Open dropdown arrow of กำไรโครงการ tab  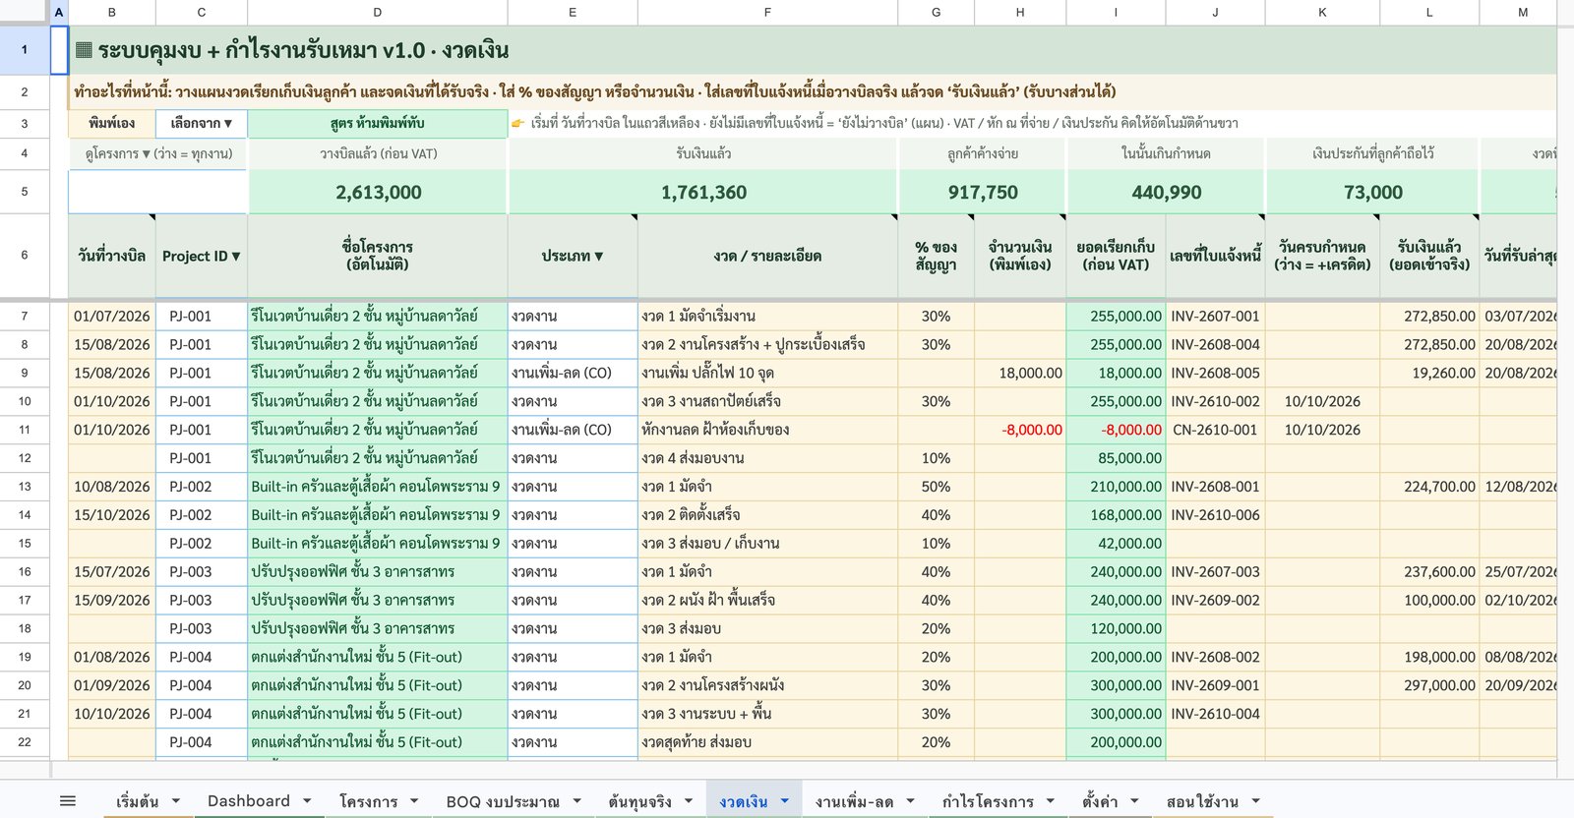(1051, 801)
